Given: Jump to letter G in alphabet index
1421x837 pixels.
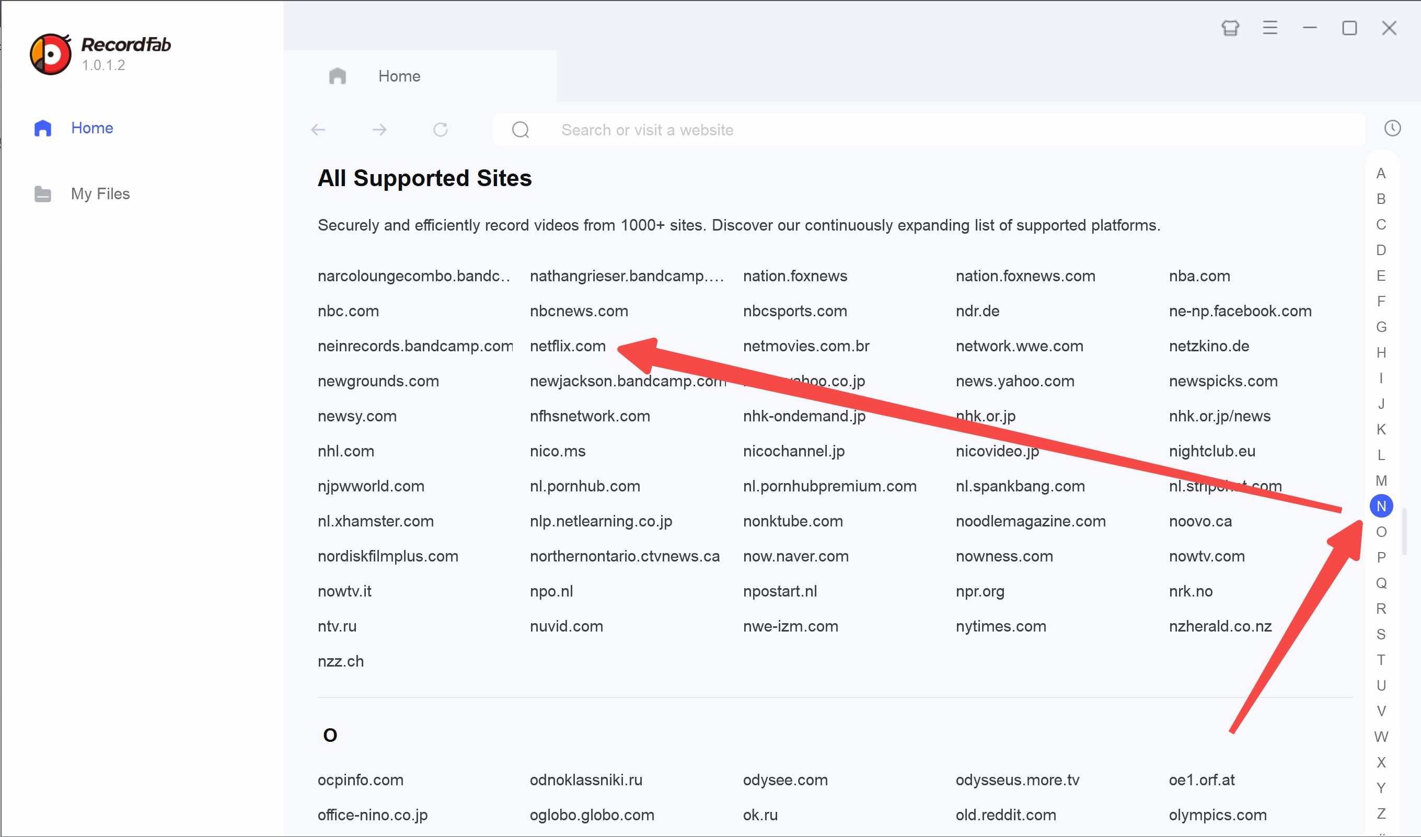Looking at the screenshot, I should pyautogui.click(x=1381, y=327).
